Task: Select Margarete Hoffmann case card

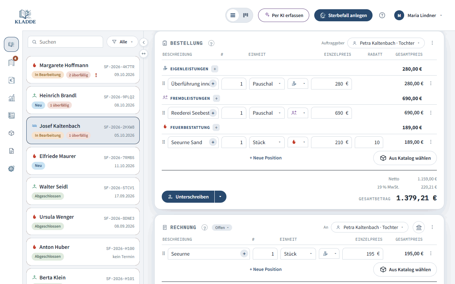Action: (83, 70)
